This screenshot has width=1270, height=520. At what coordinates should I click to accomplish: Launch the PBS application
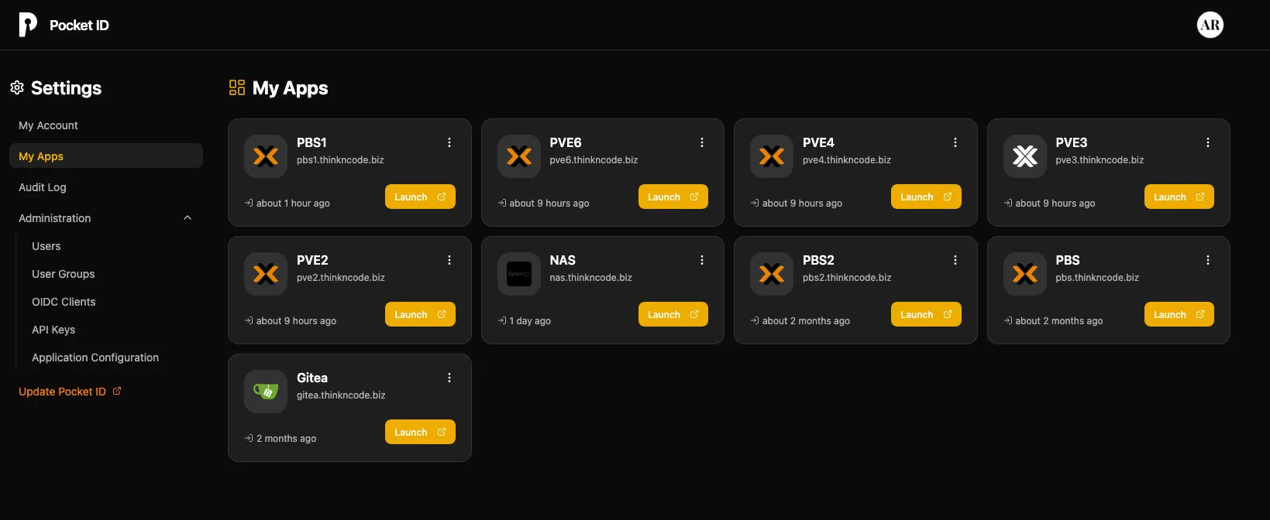[x=1179, y=315]
